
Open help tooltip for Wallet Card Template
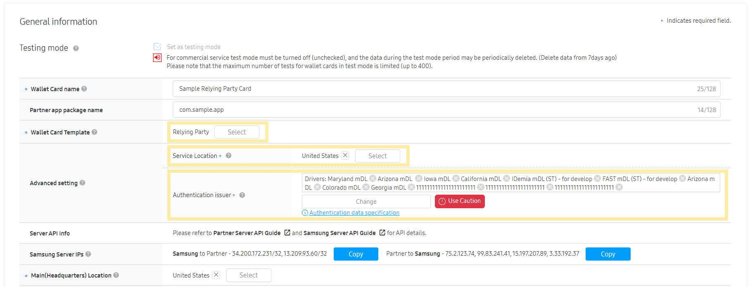[x=95, y=132]
